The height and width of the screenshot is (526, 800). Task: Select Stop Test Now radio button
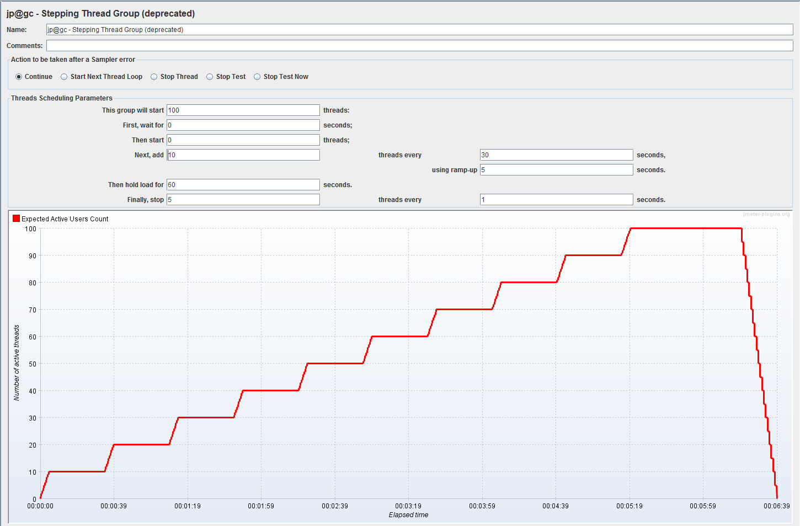[257, 77]
